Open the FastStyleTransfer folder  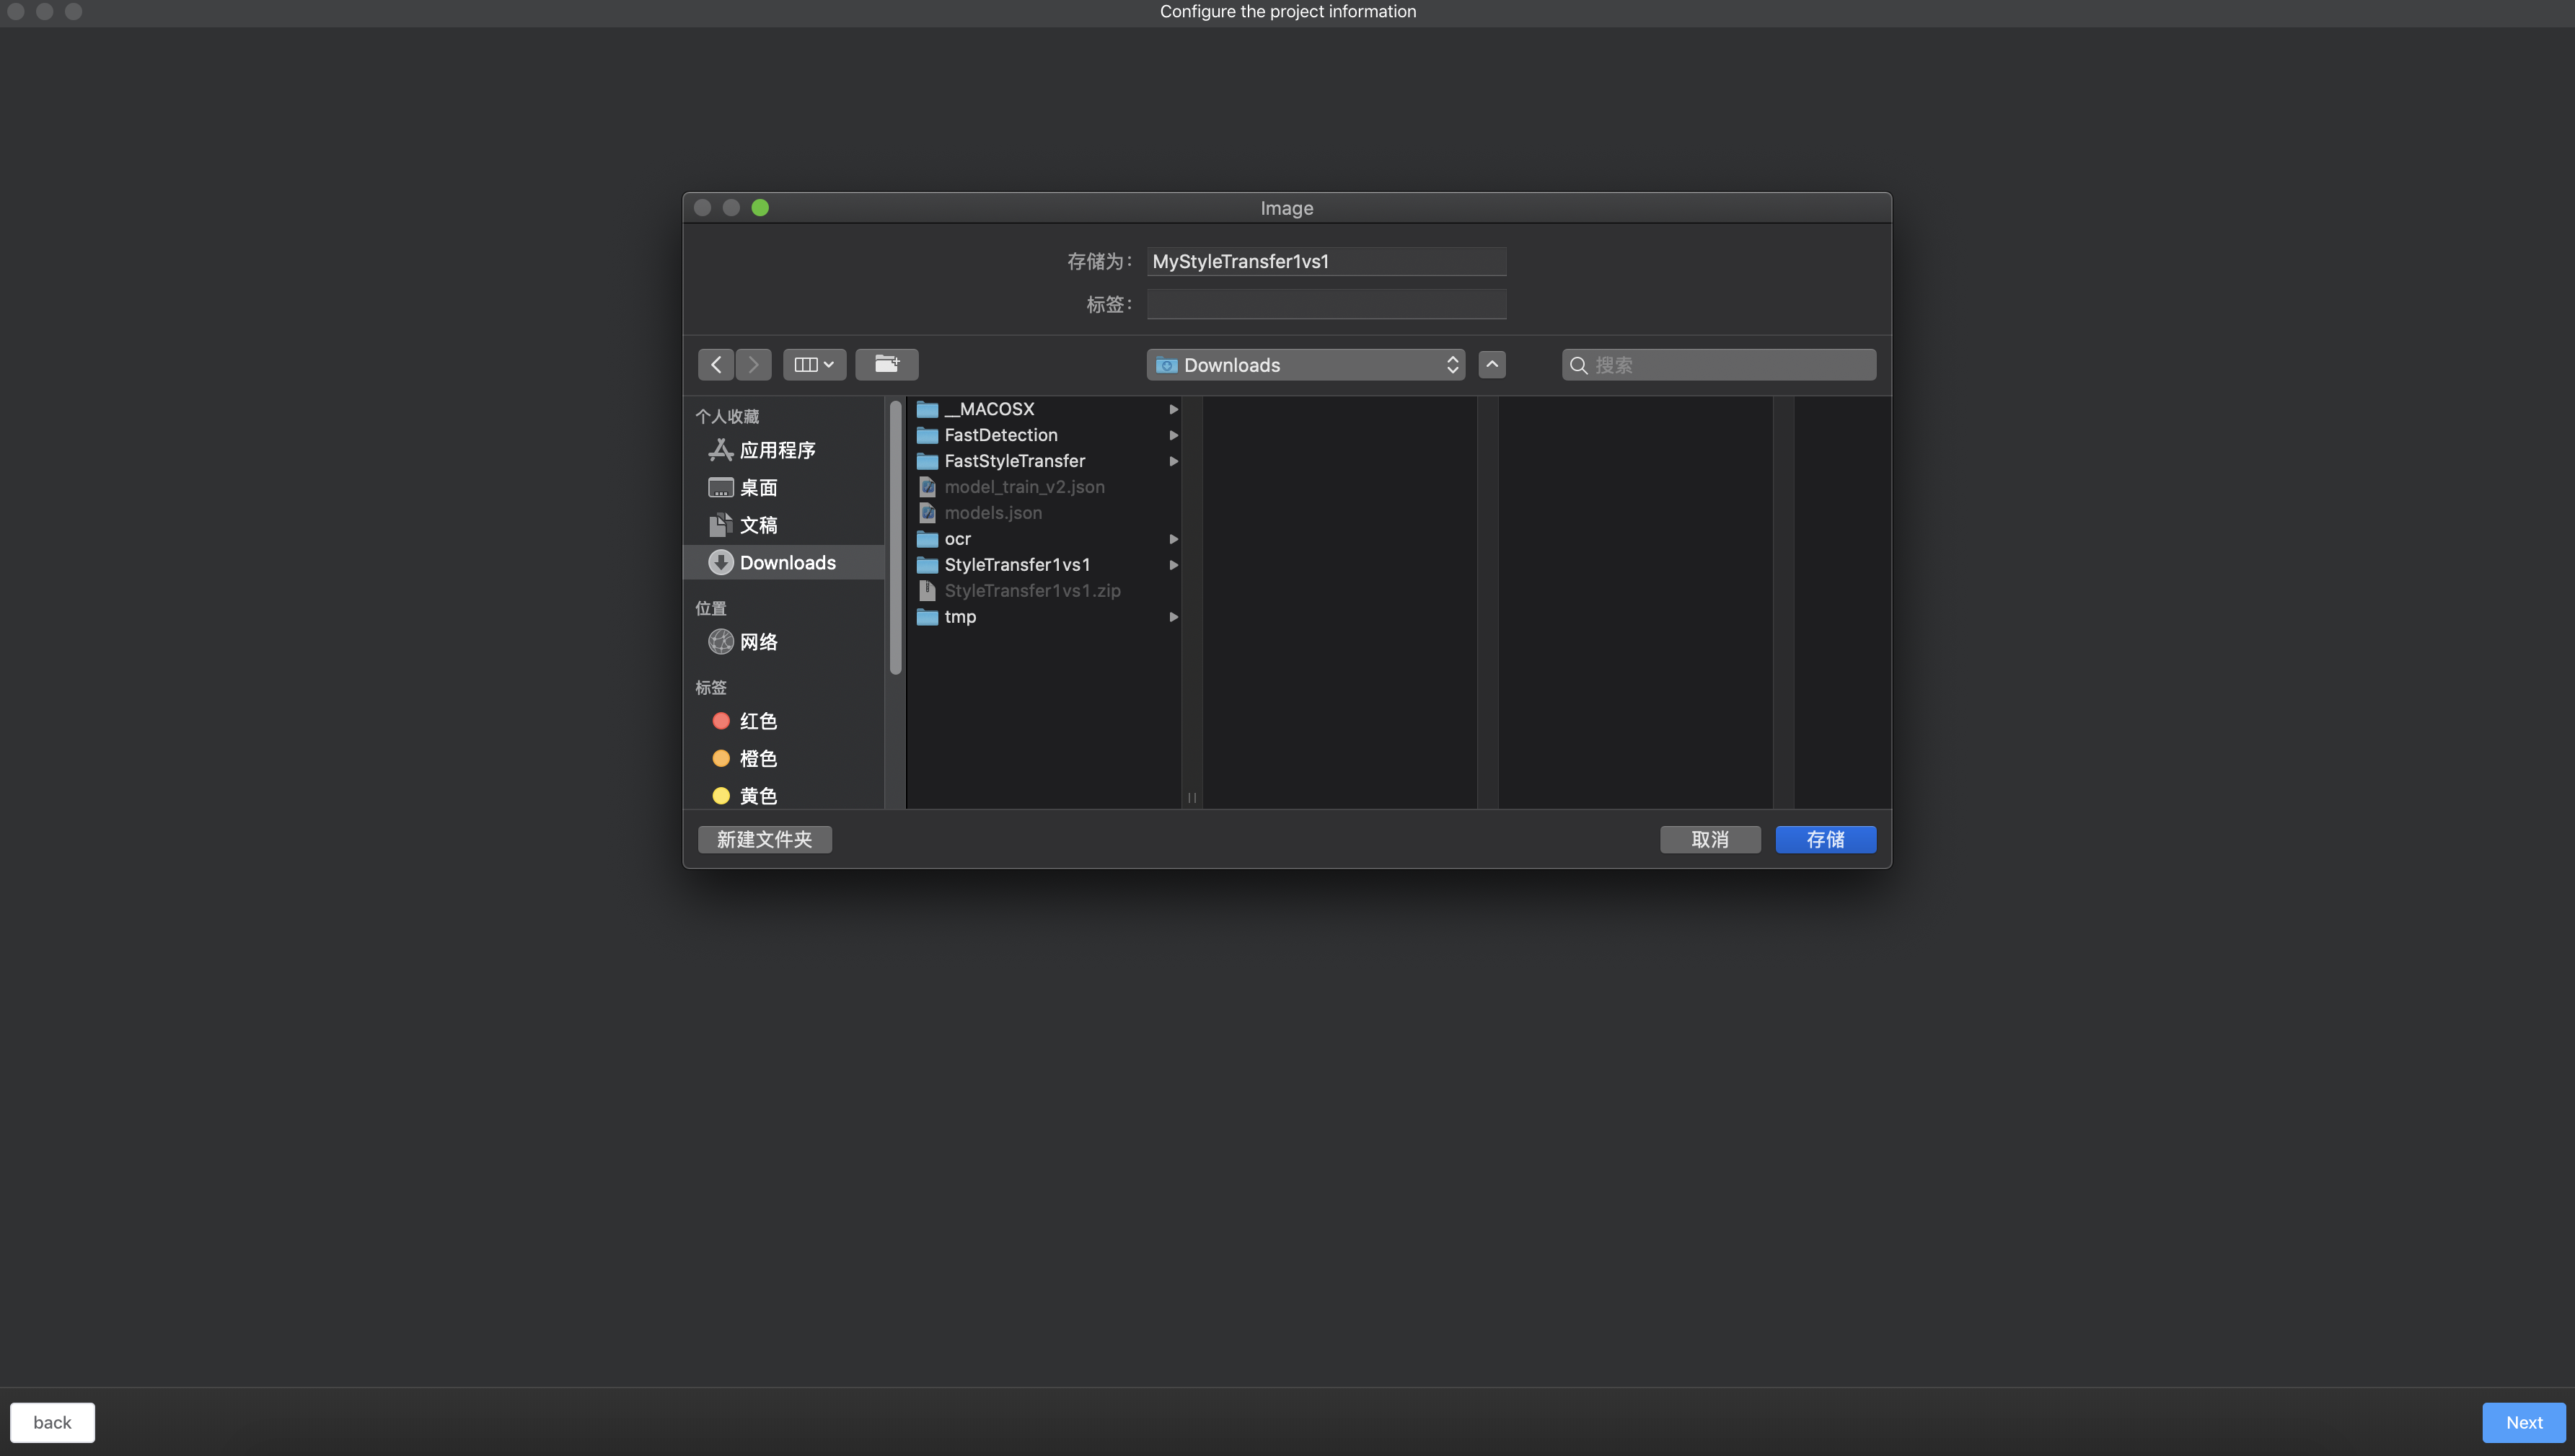[x=1013, y=461]
